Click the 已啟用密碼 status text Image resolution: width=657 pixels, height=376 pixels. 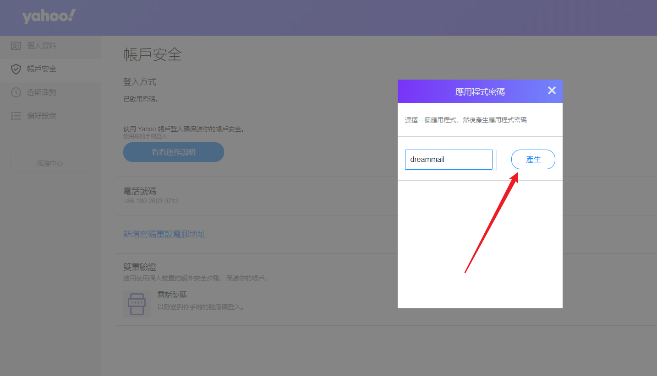point(141,99)
